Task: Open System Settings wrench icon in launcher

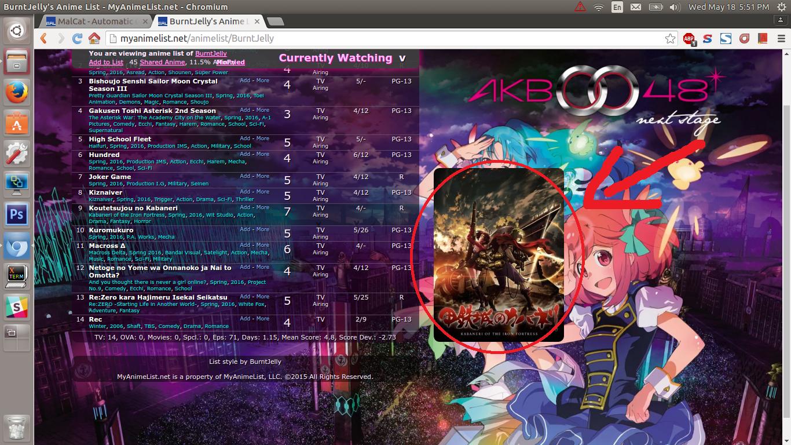Action: pyautogui.click(x=17, y=154)
